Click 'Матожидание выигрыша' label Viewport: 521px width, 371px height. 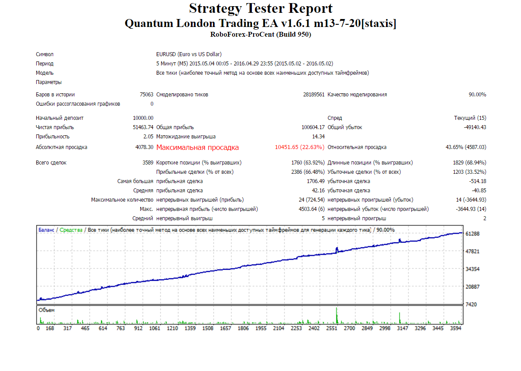tap(186, 137)
